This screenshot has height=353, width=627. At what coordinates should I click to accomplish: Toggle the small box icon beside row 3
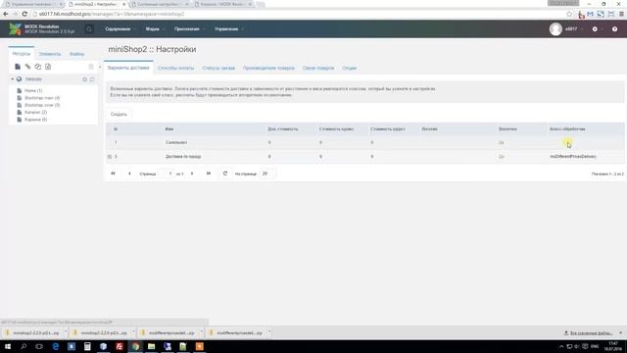click(110, 157)
